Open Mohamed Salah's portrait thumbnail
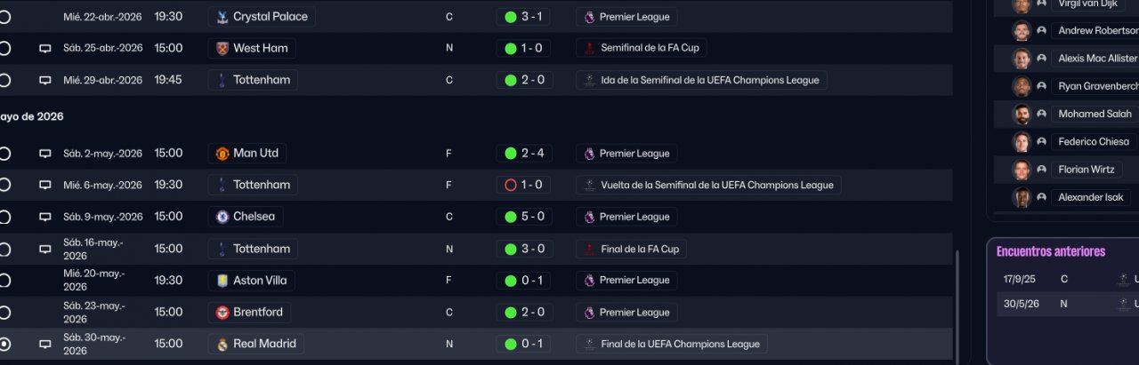 (1022, 114)
